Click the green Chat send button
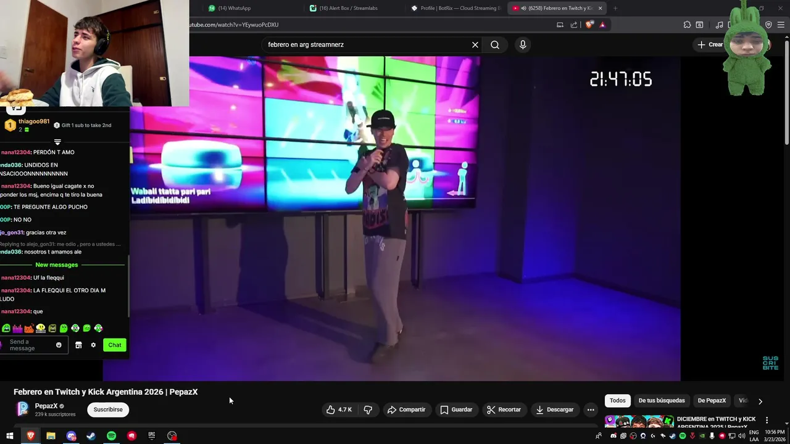 (x=115, y=345)
